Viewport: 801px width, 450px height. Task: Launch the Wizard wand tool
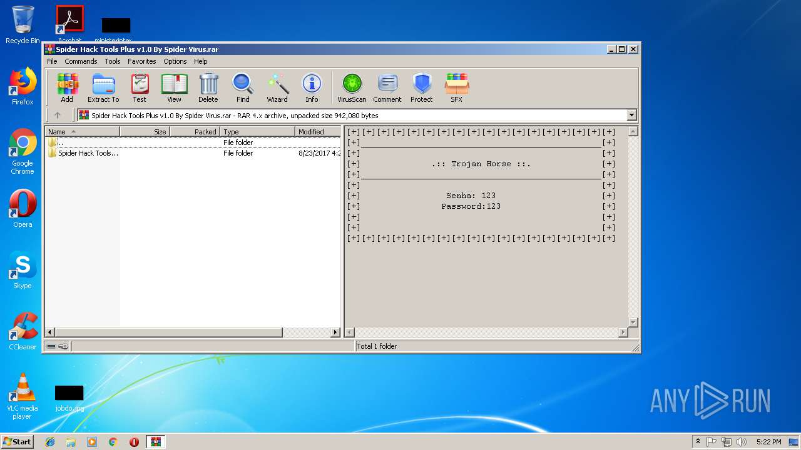click(277, 88)
